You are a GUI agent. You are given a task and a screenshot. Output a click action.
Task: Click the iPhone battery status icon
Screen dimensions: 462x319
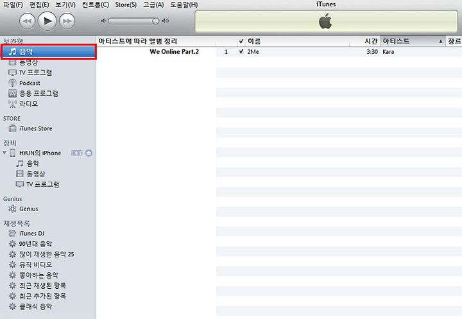[76, 153]
